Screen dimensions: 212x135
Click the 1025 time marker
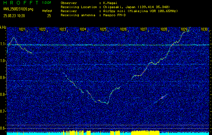click(x=103, y=29)
